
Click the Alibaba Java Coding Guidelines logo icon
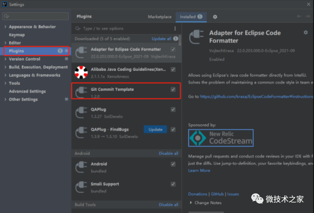(x=81, y=73)
